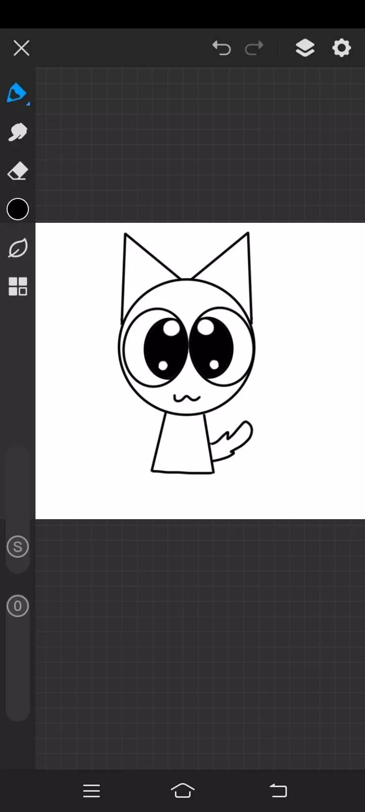This screenshot has width=365, height=812.
Task: Tap the cat's tail on the canvas
Action: 233,441
